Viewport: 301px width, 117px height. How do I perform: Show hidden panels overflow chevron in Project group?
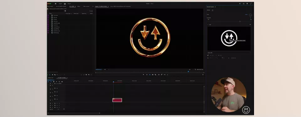tap(93, 6)
